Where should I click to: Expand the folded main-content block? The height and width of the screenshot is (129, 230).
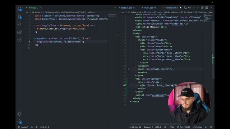[x=128, y=69]
